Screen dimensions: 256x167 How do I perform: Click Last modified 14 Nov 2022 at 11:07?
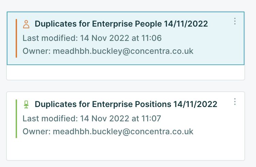click(x=92, y=118)
